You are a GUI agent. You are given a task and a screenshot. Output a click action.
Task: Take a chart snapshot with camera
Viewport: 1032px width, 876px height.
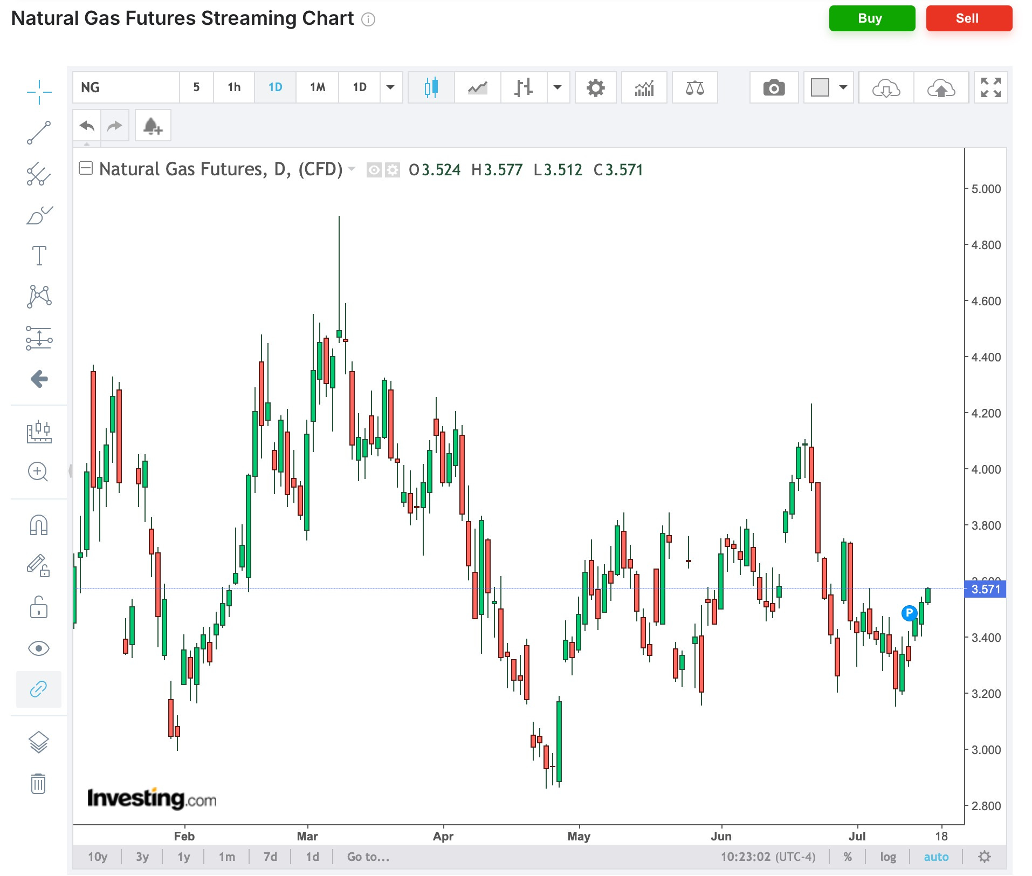pos(774,87)
